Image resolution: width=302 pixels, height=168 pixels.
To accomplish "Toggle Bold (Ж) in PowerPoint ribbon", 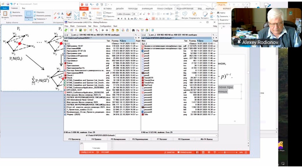I will click(118, 19).
